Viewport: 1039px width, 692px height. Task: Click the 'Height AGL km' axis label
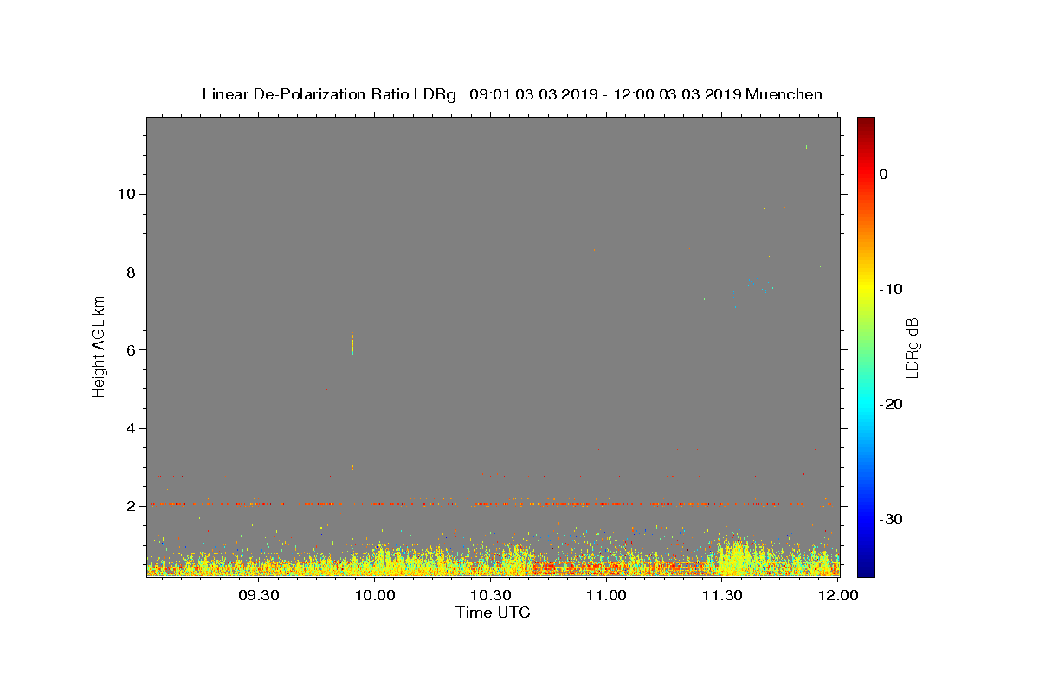(x=99, y=345)
